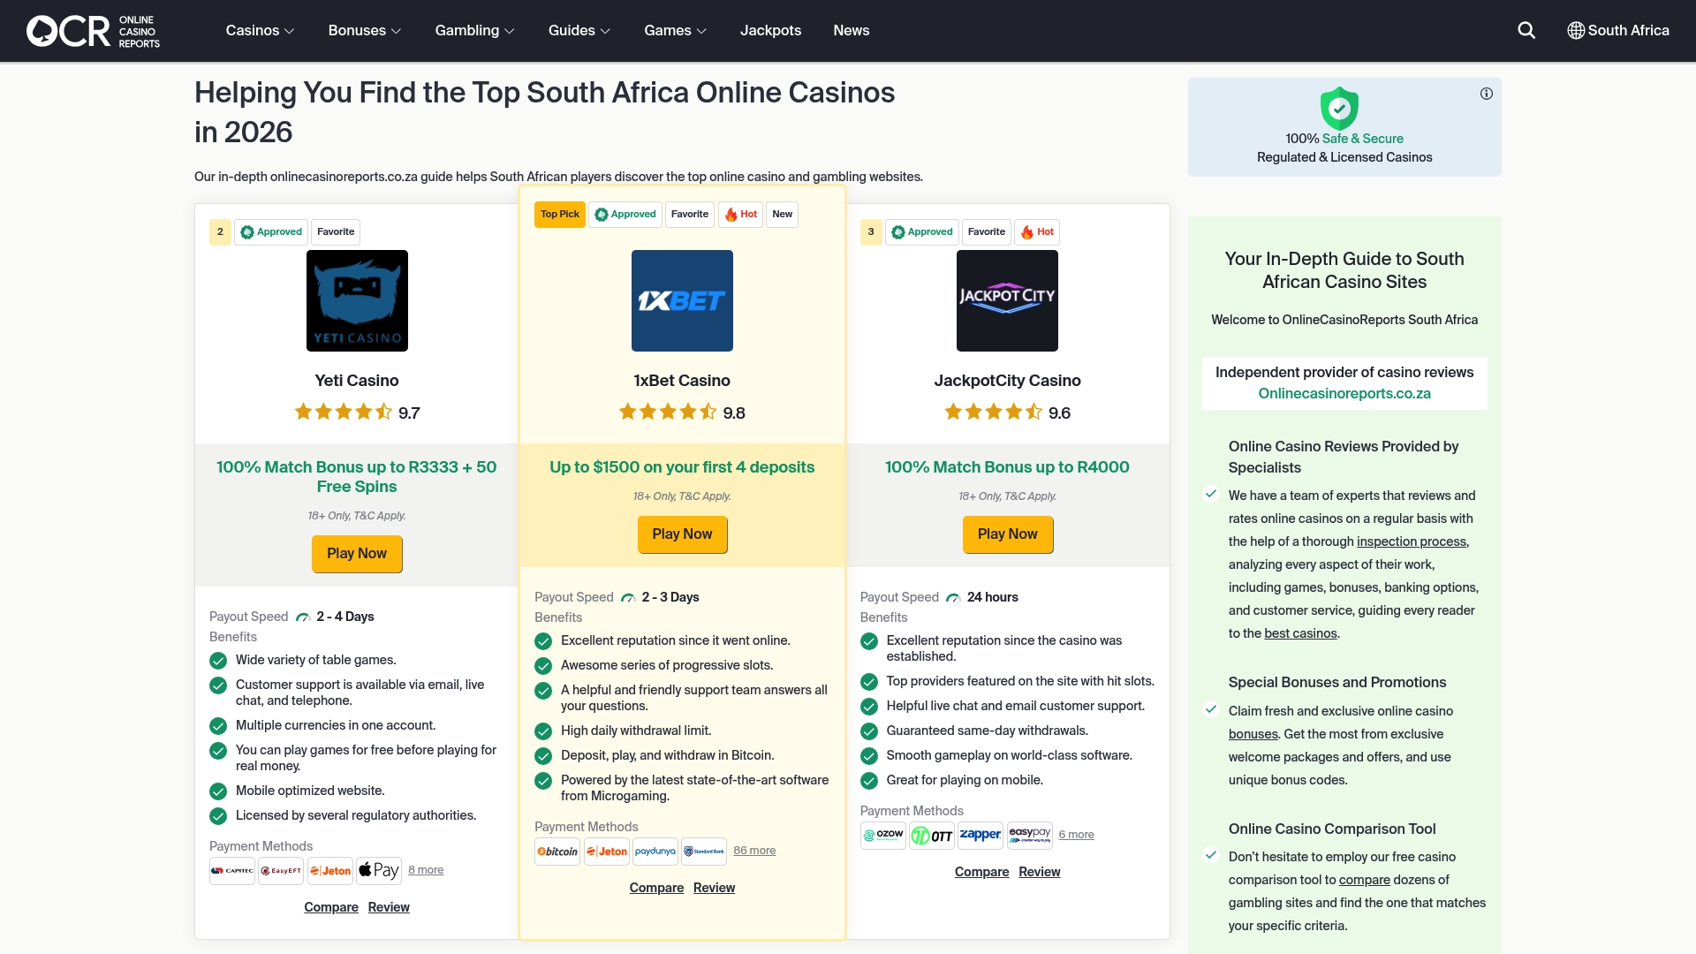Expand the Guides dropdown menu
The height and width of the screenshot is (954, 1696).
click(579, 30)
